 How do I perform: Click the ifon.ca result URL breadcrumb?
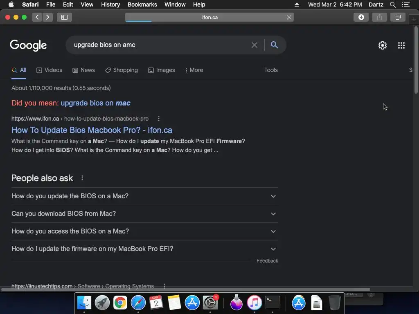click(x=80, y=119)
